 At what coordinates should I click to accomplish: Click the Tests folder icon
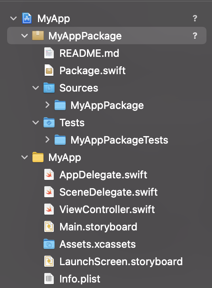(49, 122)
